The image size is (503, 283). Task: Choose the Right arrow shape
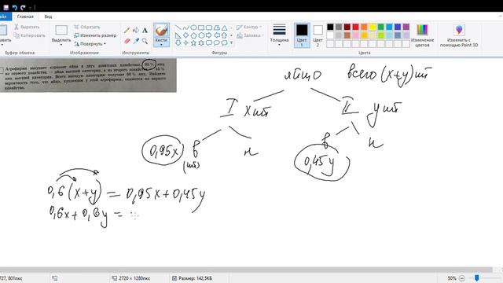click(209, 35)
